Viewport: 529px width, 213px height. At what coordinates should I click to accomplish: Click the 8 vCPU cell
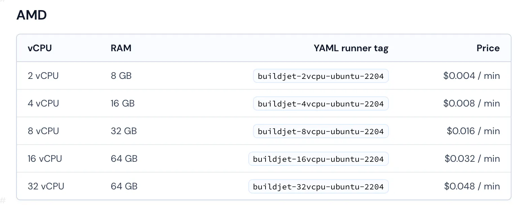[43, 131]
